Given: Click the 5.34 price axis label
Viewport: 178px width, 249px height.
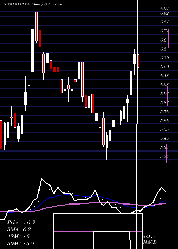Looking at the screenshot, I should (x=164, y=148).
